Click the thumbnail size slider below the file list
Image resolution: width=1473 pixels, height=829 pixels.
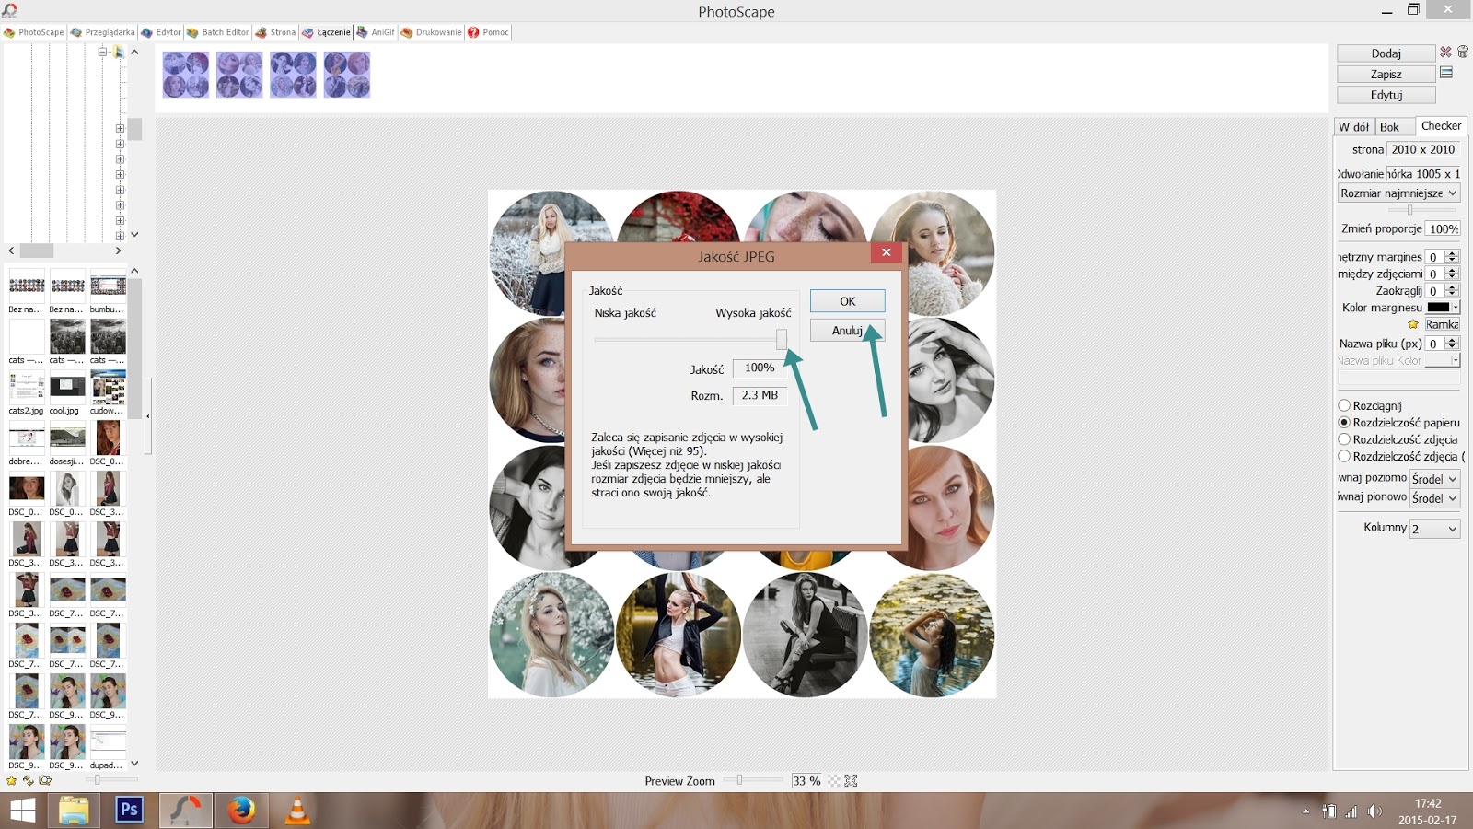(97, 780)
